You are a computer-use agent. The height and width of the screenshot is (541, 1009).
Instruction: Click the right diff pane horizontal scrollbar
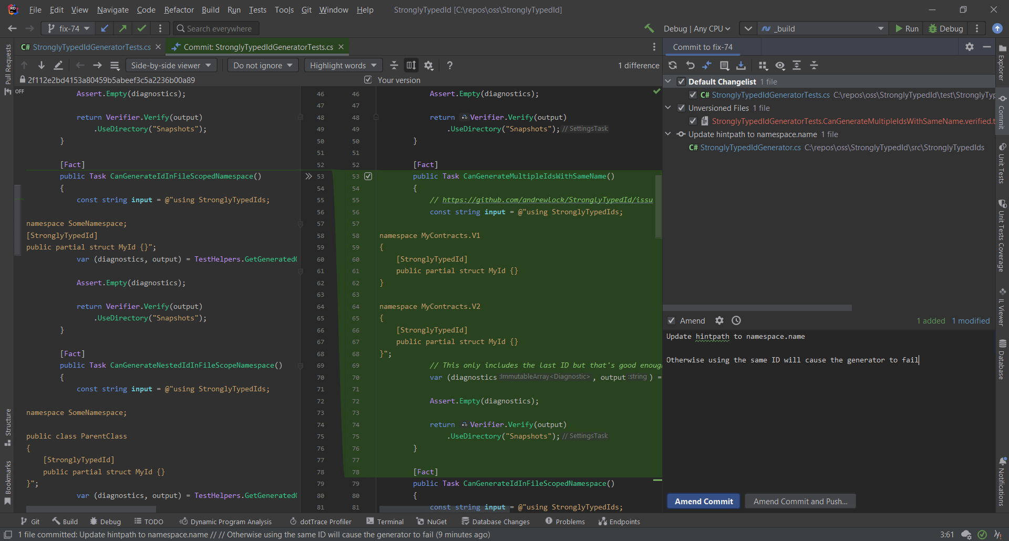[x=444, y=509]
